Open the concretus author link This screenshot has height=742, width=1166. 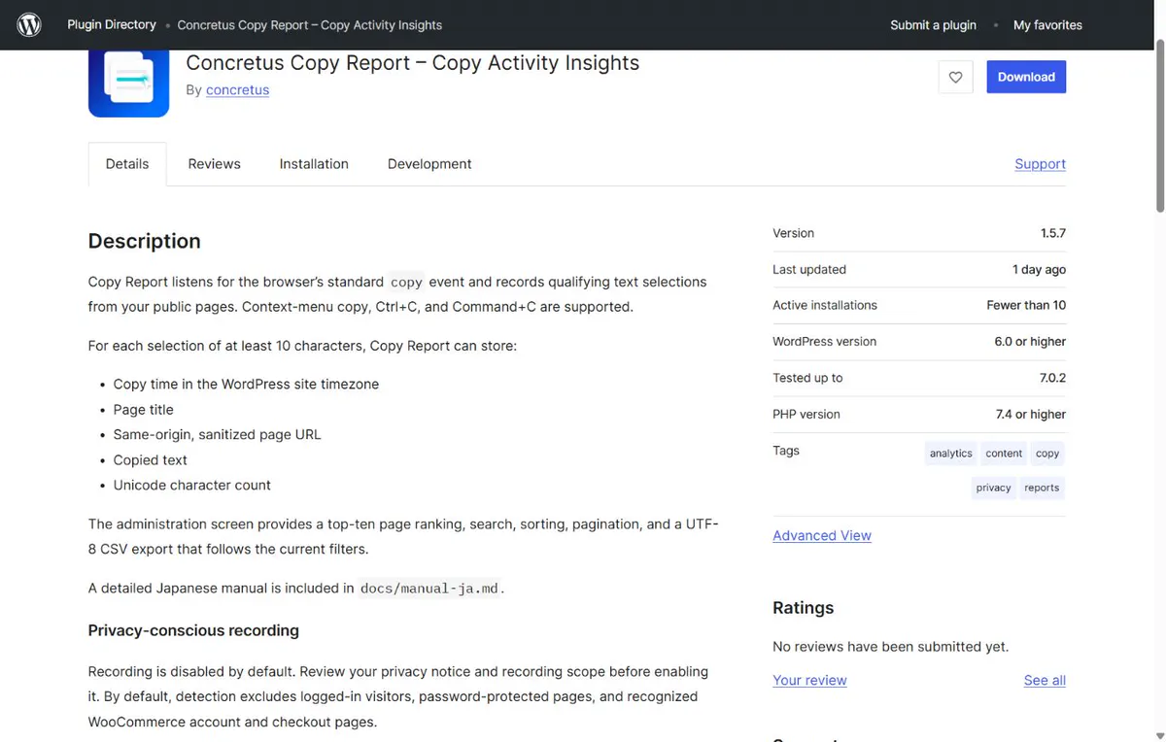(x=237, y=90)
